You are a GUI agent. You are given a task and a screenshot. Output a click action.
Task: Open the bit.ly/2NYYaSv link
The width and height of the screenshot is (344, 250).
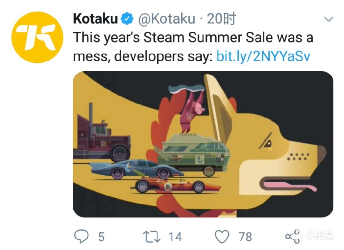[x=263, y=56]
